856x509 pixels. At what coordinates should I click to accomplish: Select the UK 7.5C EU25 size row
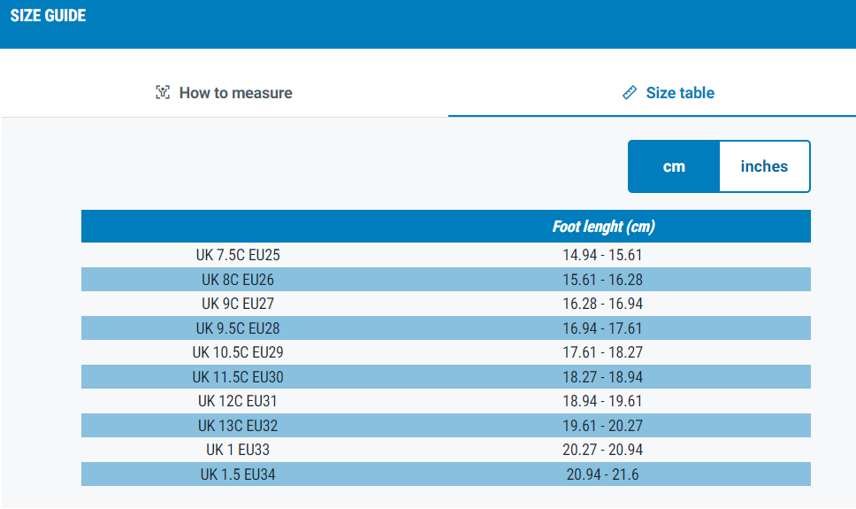(446, 255)
